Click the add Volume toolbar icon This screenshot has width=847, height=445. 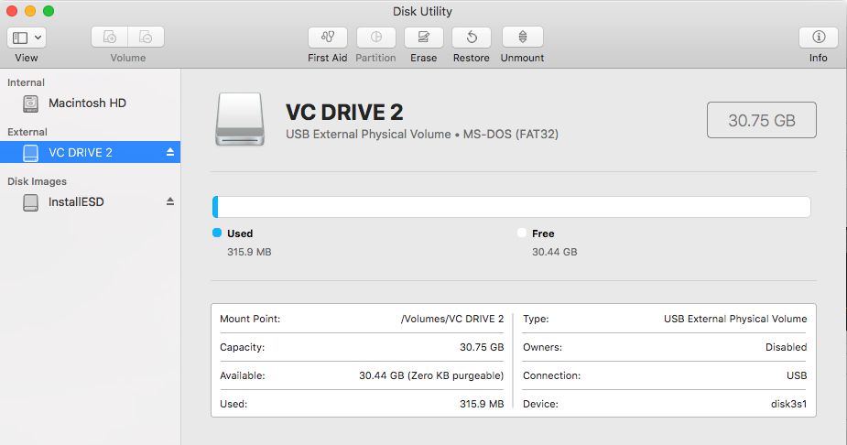click(x=110, y=37)
